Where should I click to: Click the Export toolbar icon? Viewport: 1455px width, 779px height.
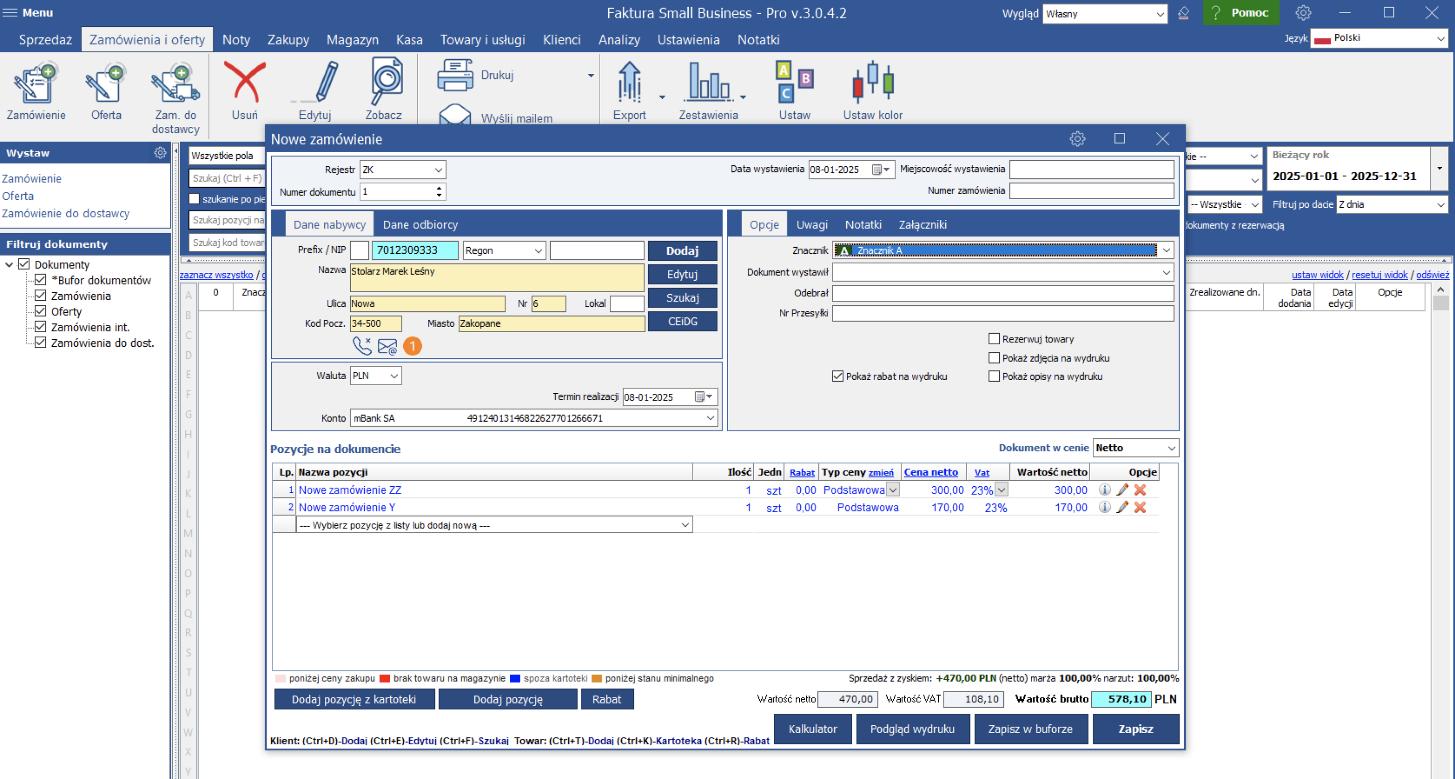pos(629,82)
